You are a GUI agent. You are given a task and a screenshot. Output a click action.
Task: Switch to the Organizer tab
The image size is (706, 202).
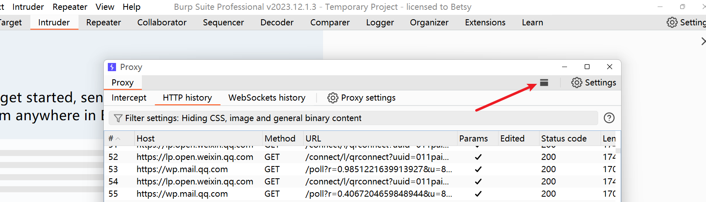coord(429,22)
